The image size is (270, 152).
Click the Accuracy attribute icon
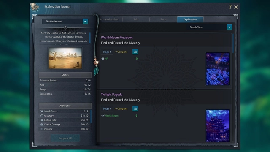click(x=42, y=116)
